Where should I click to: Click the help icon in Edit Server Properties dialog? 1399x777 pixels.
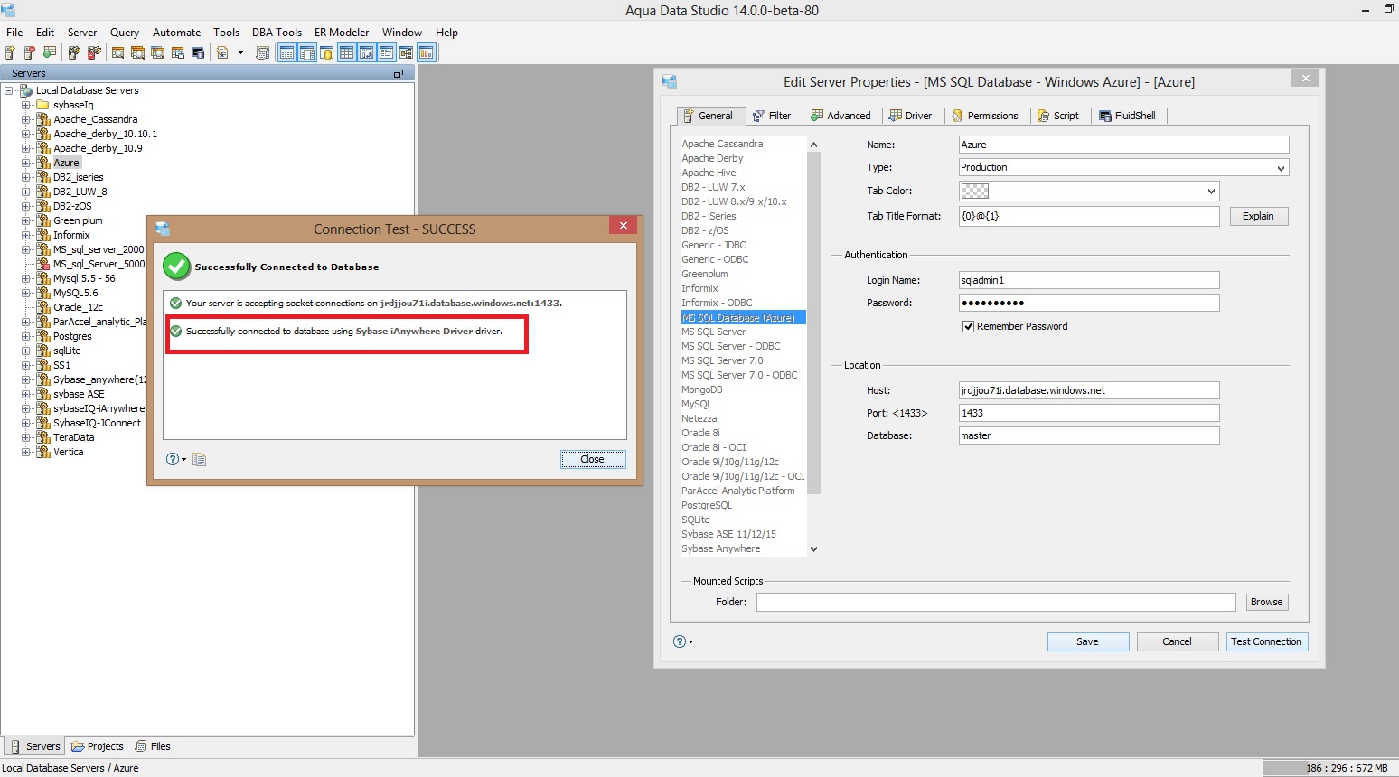tap(680, 641)
